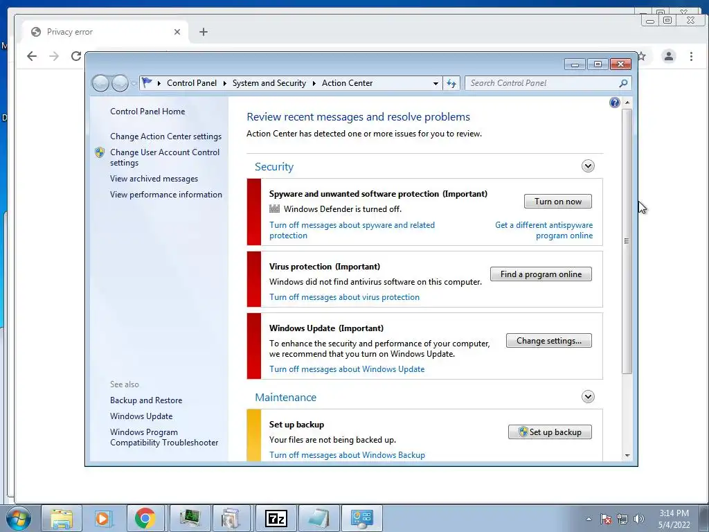Viewport: 709px width, 532px height.
Task: Click Action Center breadcrumb
Action: click(348, 83)
